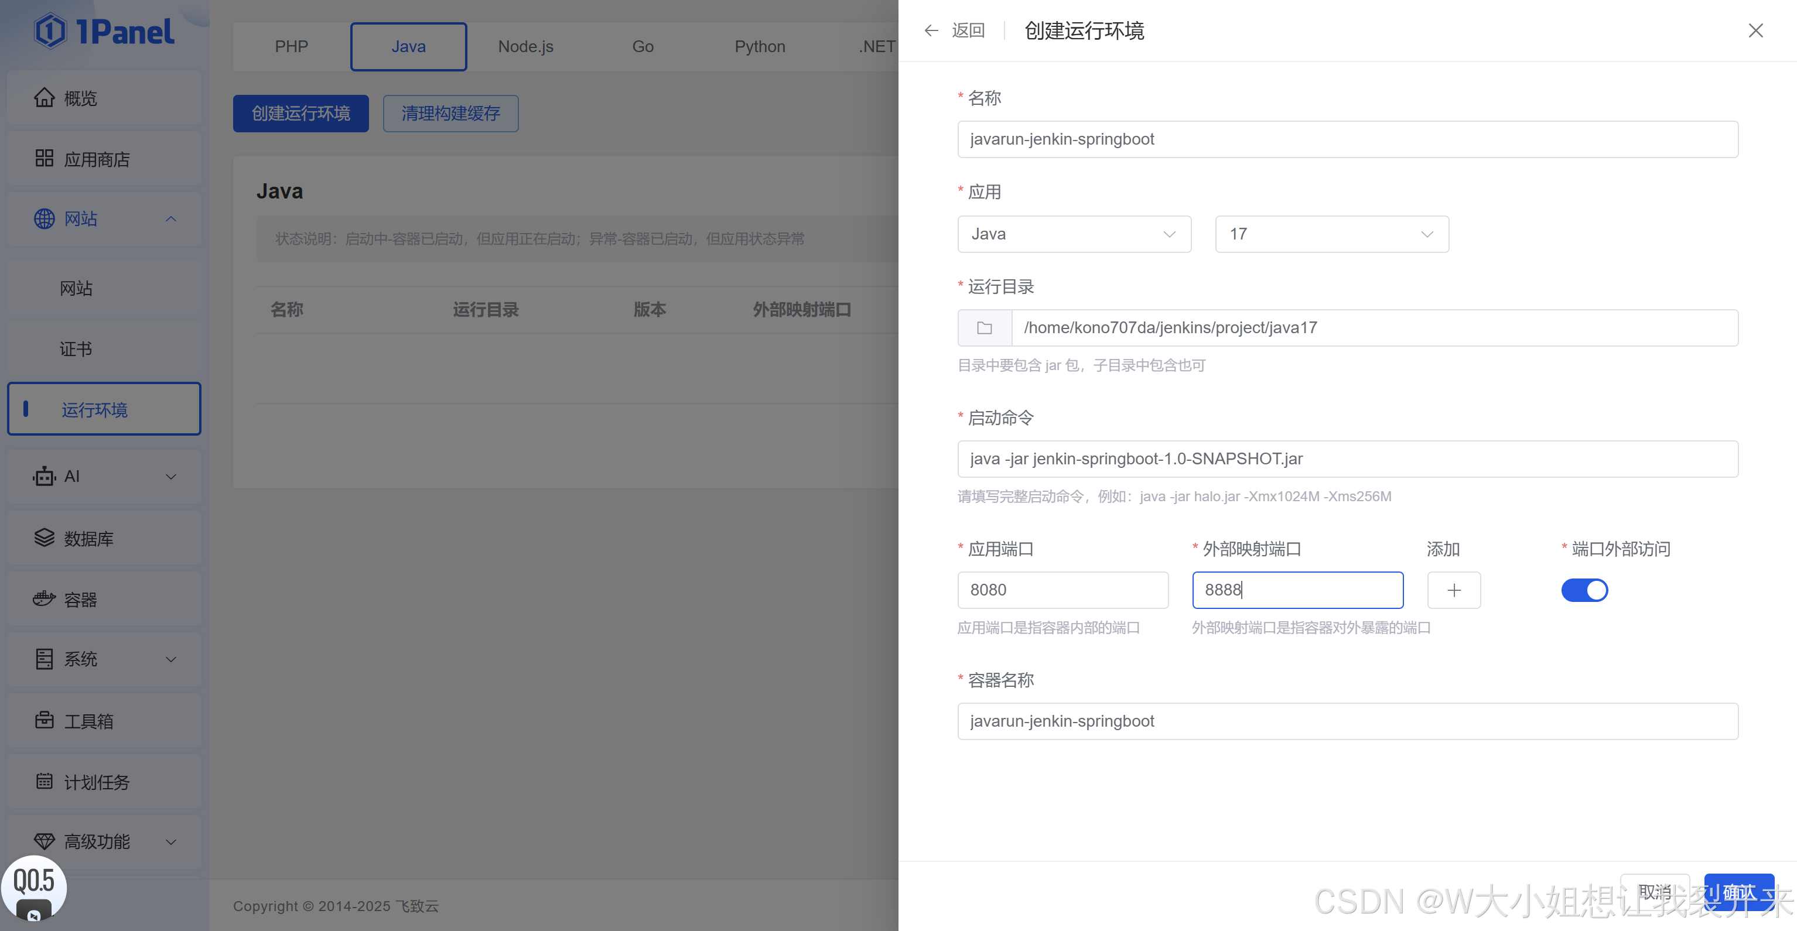Click the 应用端口 8080 field
The width and height of the screenshot is (1797, 931).
tap(1063, 590)
